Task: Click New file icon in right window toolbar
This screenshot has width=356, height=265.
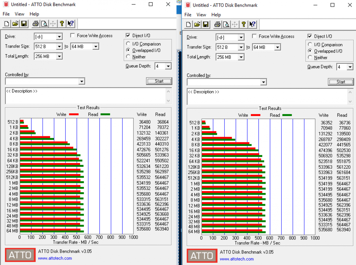Action: click(x=189, y=24)
